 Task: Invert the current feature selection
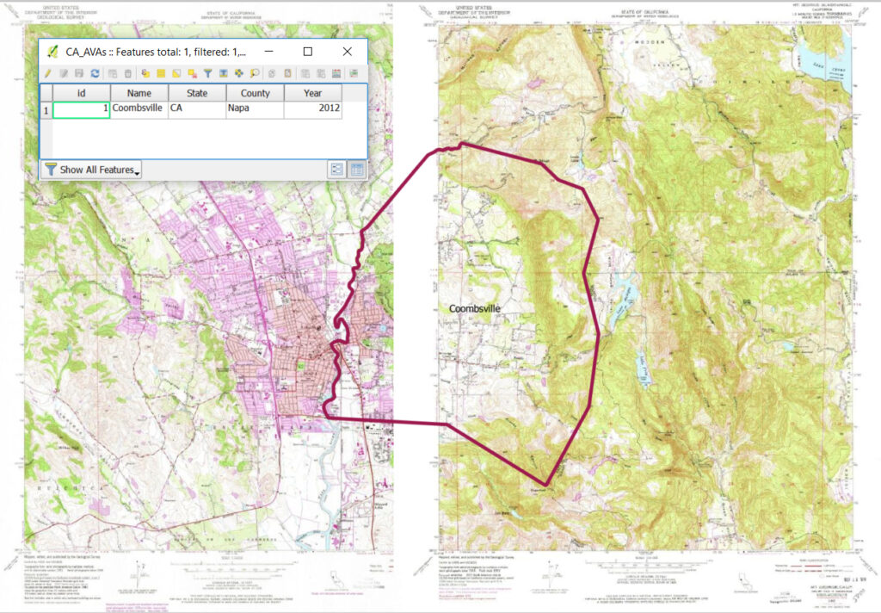tap(176, 73)
